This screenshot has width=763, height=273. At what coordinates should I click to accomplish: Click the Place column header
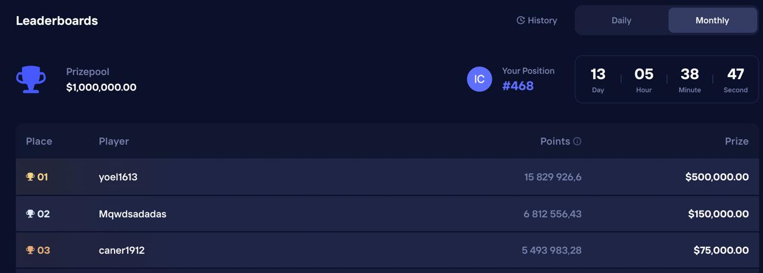tap(39, 142)
